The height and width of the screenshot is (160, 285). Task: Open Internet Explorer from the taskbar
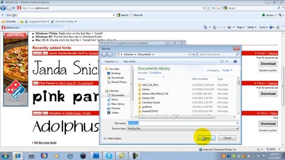tap(18, 156)
